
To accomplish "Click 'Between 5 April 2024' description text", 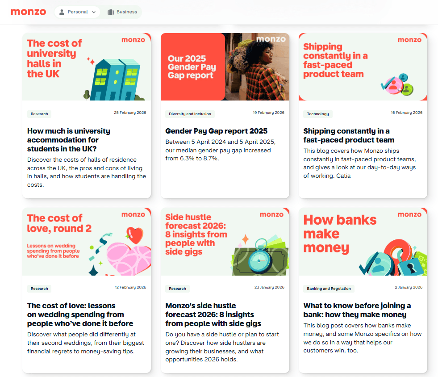I will 221,150.
